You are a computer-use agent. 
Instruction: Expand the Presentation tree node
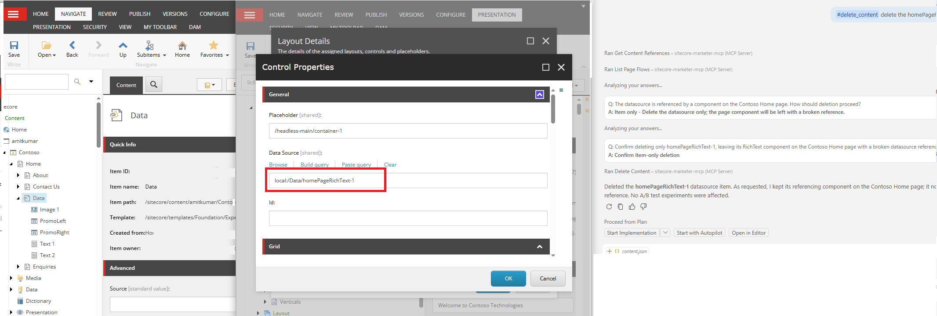tap(11, 312)
